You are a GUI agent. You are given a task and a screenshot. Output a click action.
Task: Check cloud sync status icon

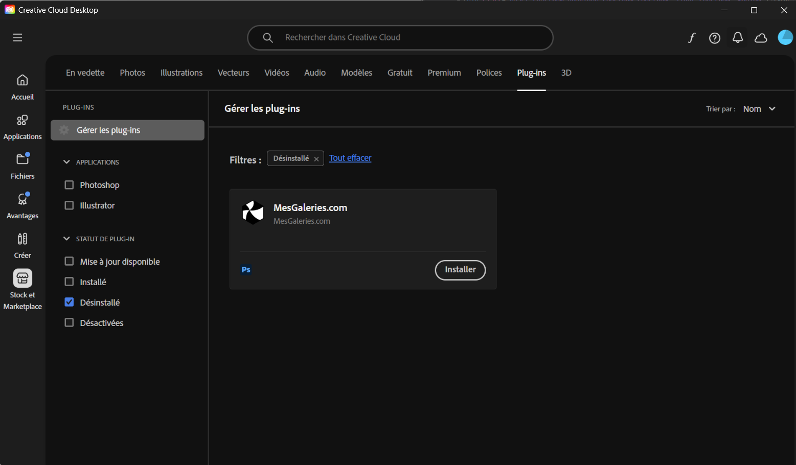pyautogui.click(x=761, y=38)
